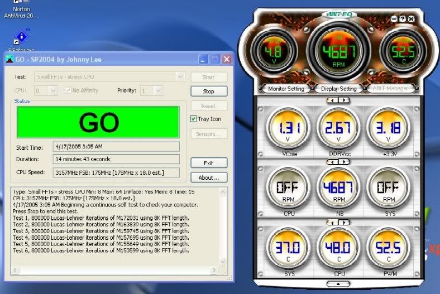The image size is (440, 294).
Task: Open ABIT Manager tab
Action: point(390,89)
